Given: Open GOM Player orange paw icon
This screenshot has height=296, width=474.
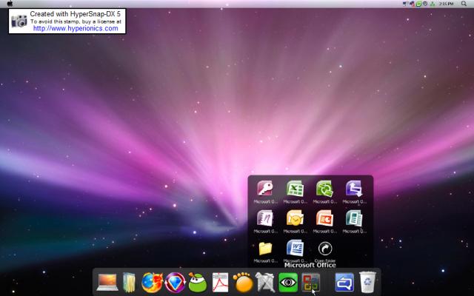Looking at the screenshot, I should pyautogui.click(x=243, y=283).
